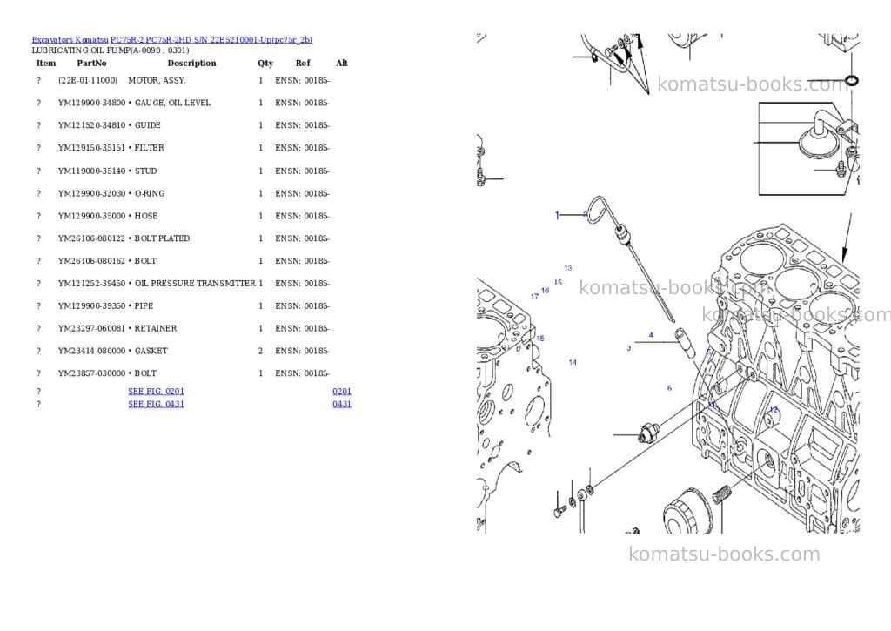Click the Item column header
The height and width of the screenshot is (631, 891).
tap(46, 63)
